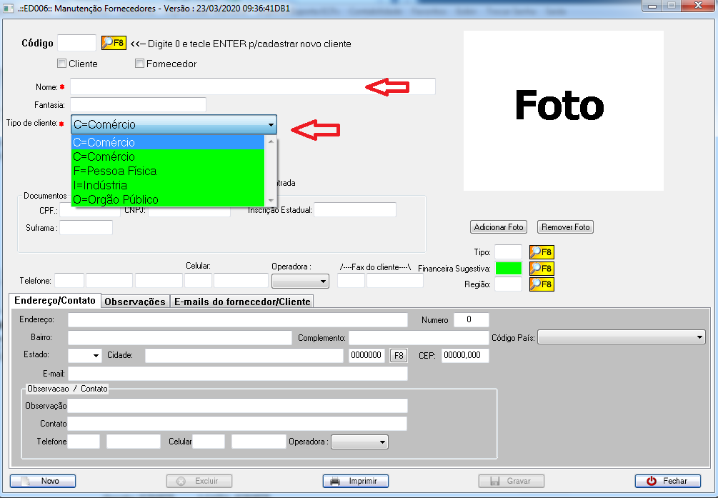Click the Novo button
Viewport: 718px width, 498px height.
point(43,481)
